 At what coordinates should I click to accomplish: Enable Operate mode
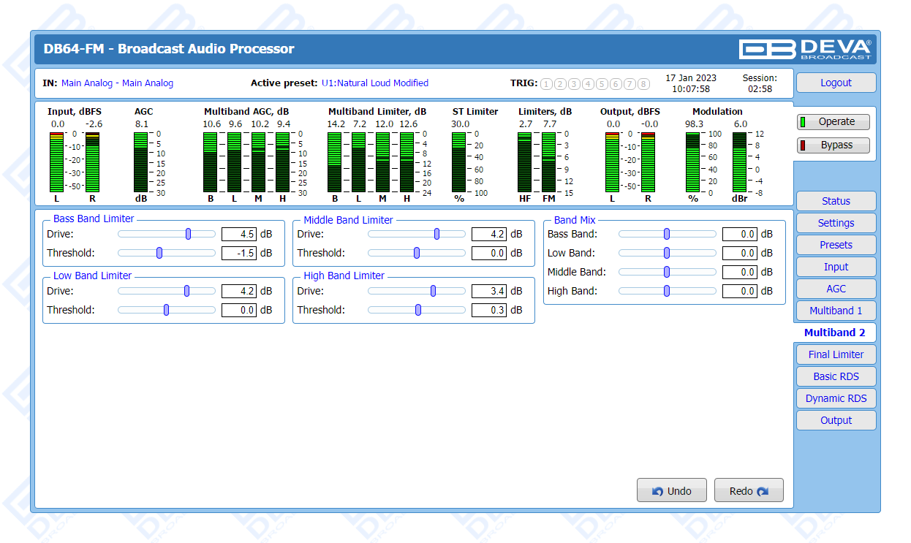(x=833, y=122)
